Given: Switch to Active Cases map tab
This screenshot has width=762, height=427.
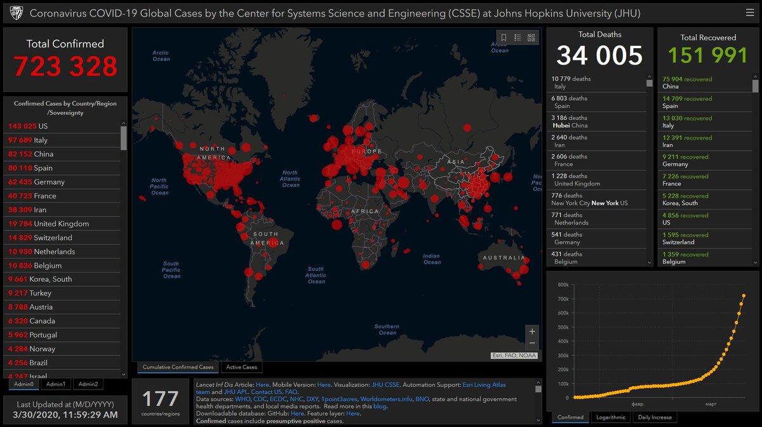Looking at the screenshot, I should click(242, 367).
